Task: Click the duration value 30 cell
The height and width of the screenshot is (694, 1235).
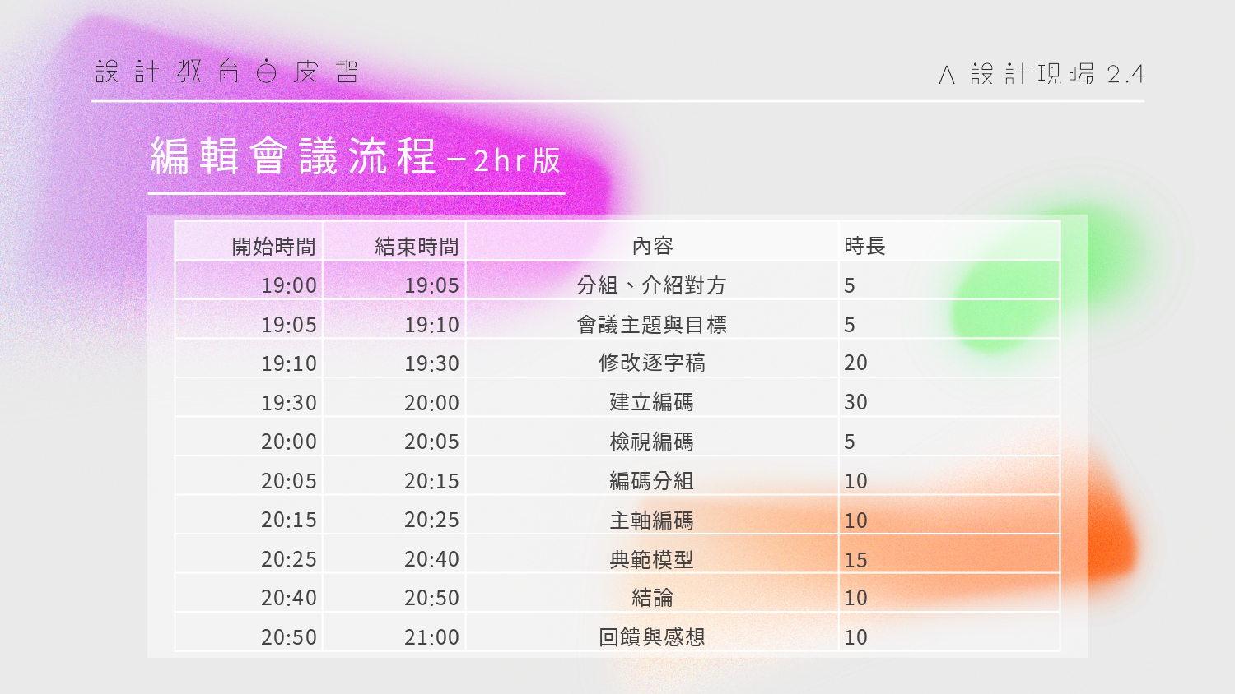Action: pos(856,402)
